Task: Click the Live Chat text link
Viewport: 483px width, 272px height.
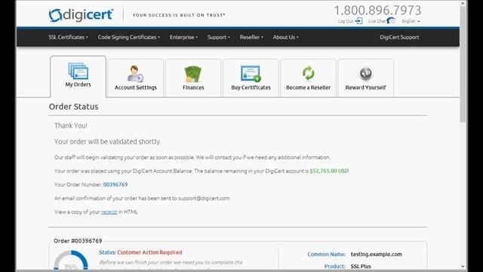Action: (x=377, y=21)
